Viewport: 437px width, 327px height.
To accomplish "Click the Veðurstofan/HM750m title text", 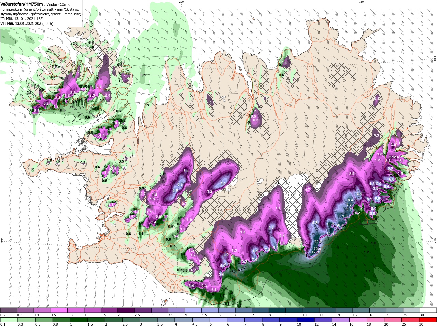I will tap(22, 4).
